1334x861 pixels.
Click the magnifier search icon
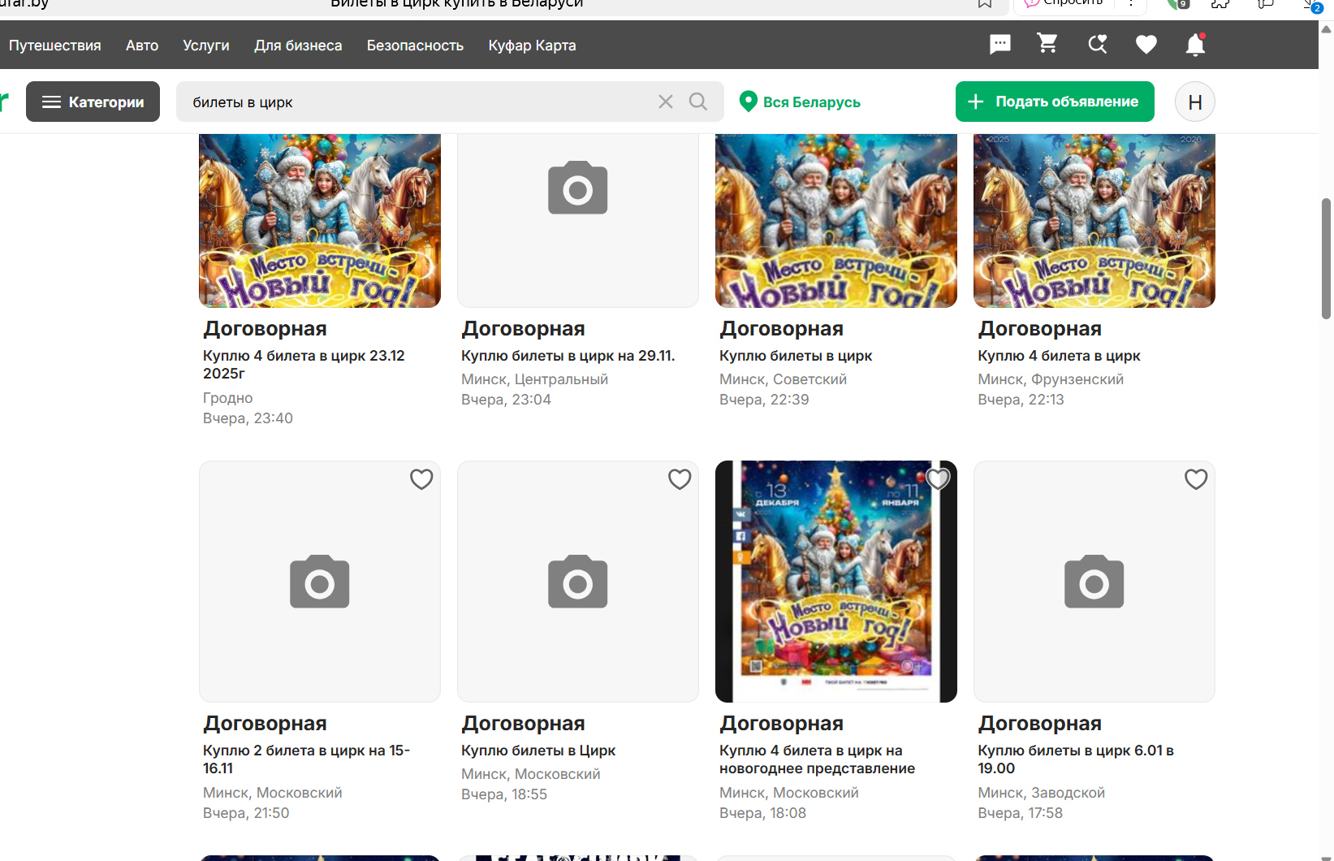click(697, 102)
